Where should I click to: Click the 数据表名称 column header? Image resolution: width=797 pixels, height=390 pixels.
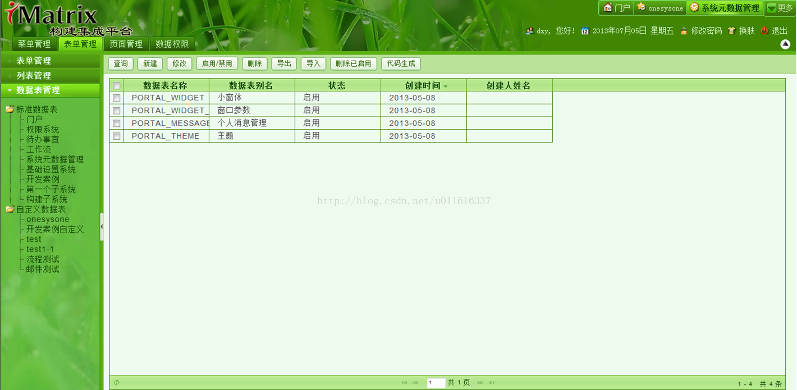coord(166,86)
